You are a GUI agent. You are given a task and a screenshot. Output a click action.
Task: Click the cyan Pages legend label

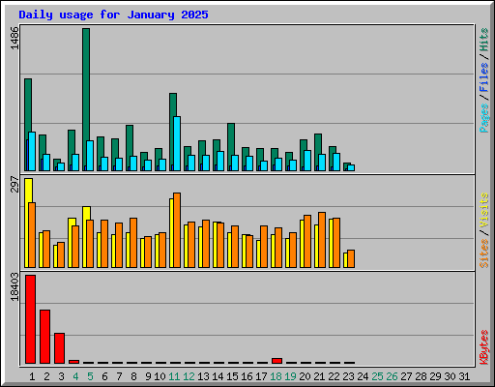(x=484, y=118)
